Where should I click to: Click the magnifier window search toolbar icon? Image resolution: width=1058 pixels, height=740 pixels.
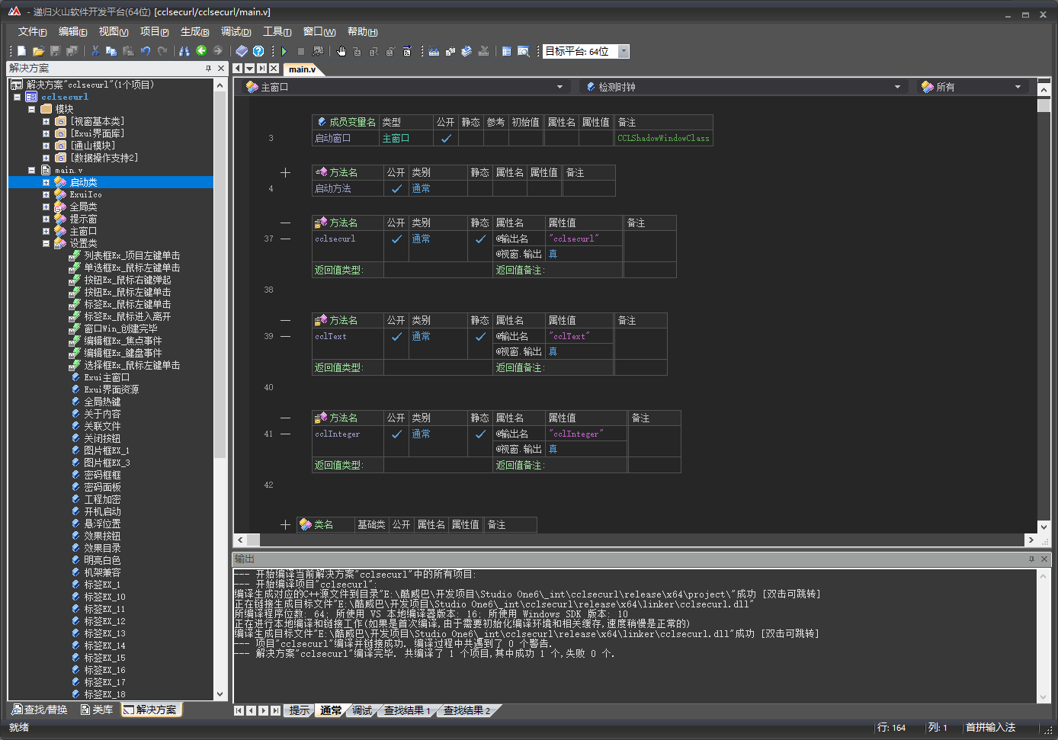[524, 51]
